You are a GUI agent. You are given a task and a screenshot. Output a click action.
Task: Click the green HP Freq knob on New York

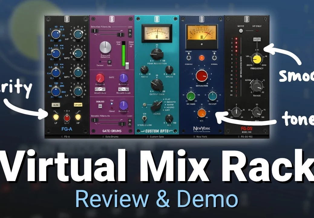(x=191, y=96)
